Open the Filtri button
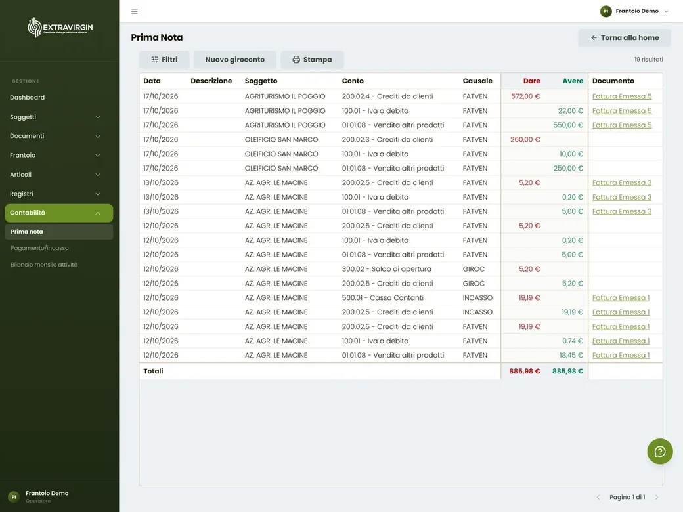The height and width of the screenshot is (512, 683). [164, 60]
